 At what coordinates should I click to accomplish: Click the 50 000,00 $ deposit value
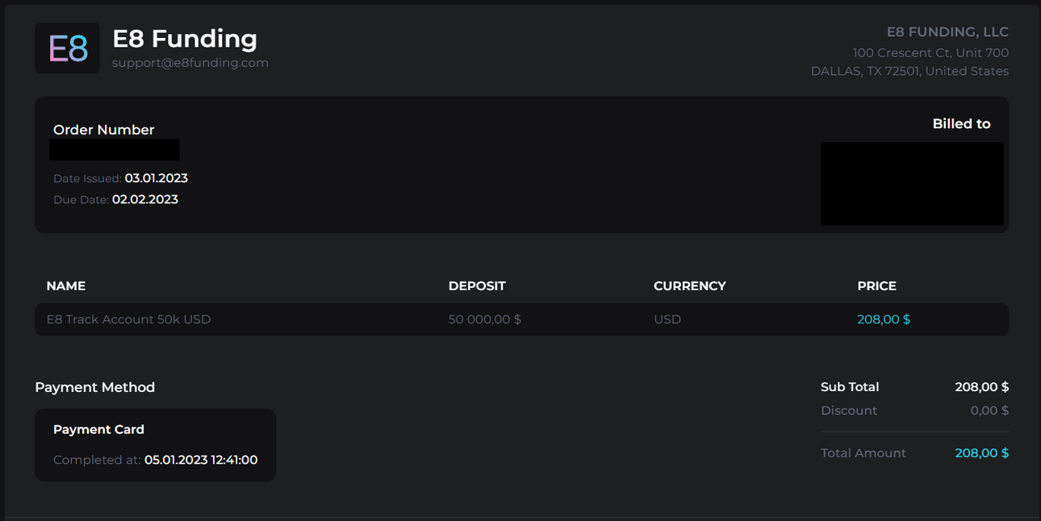coord(485,319)
